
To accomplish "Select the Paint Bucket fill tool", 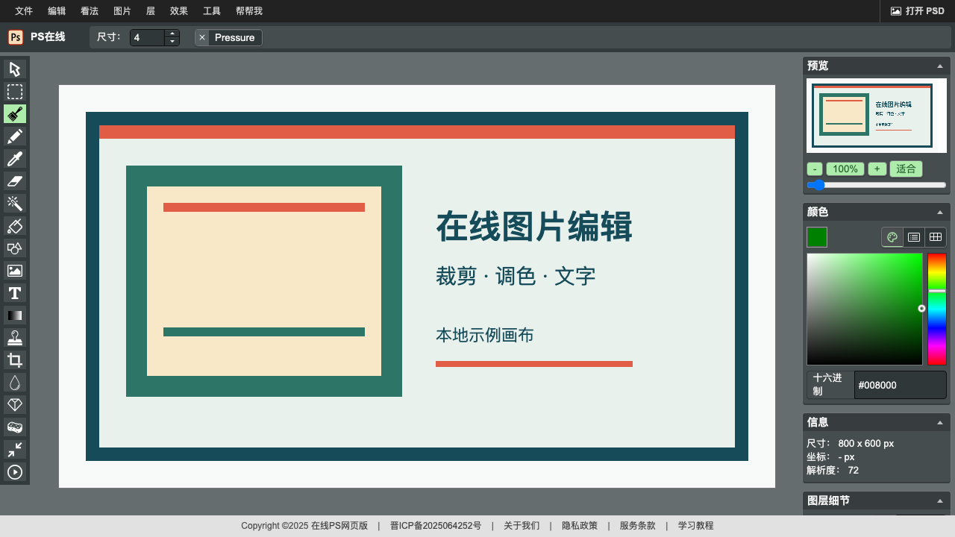I will [x=15, y=226].
